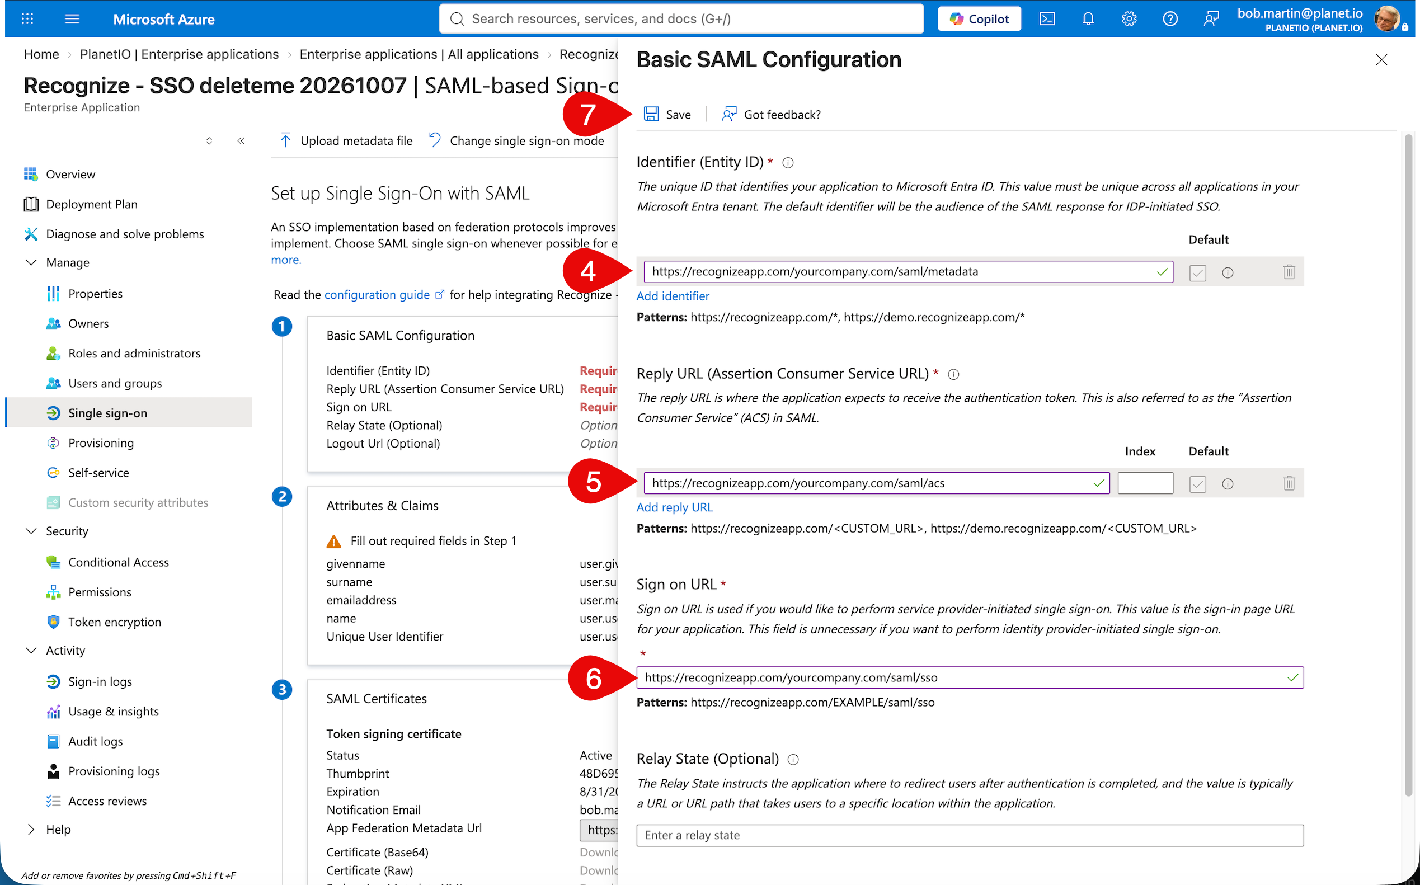Click Upload metadata file
The height and width of the screenshot is (885, 1420).
(x=346, y=140)
